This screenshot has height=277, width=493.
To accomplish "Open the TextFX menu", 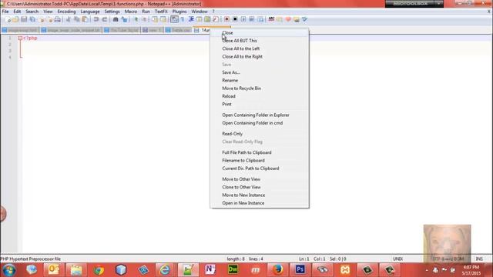I will click(161, 12).
